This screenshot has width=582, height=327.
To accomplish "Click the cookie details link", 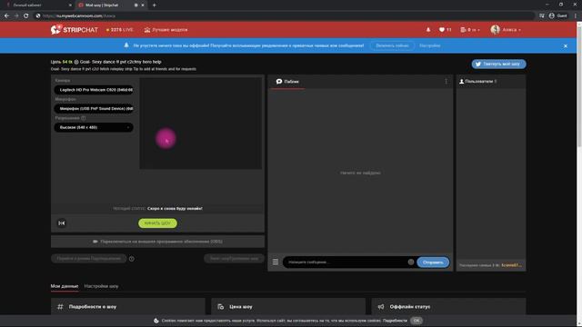I will [395, 321].
